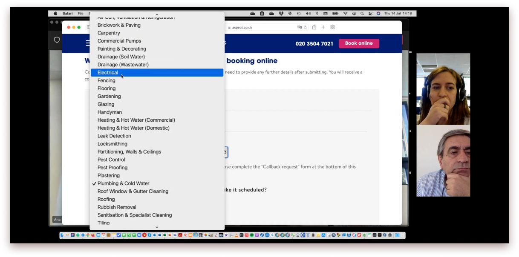519x257 pixels.
Task: Choose Sanitisation & Specialist Cleaning
Action: [x=157, y=215]
